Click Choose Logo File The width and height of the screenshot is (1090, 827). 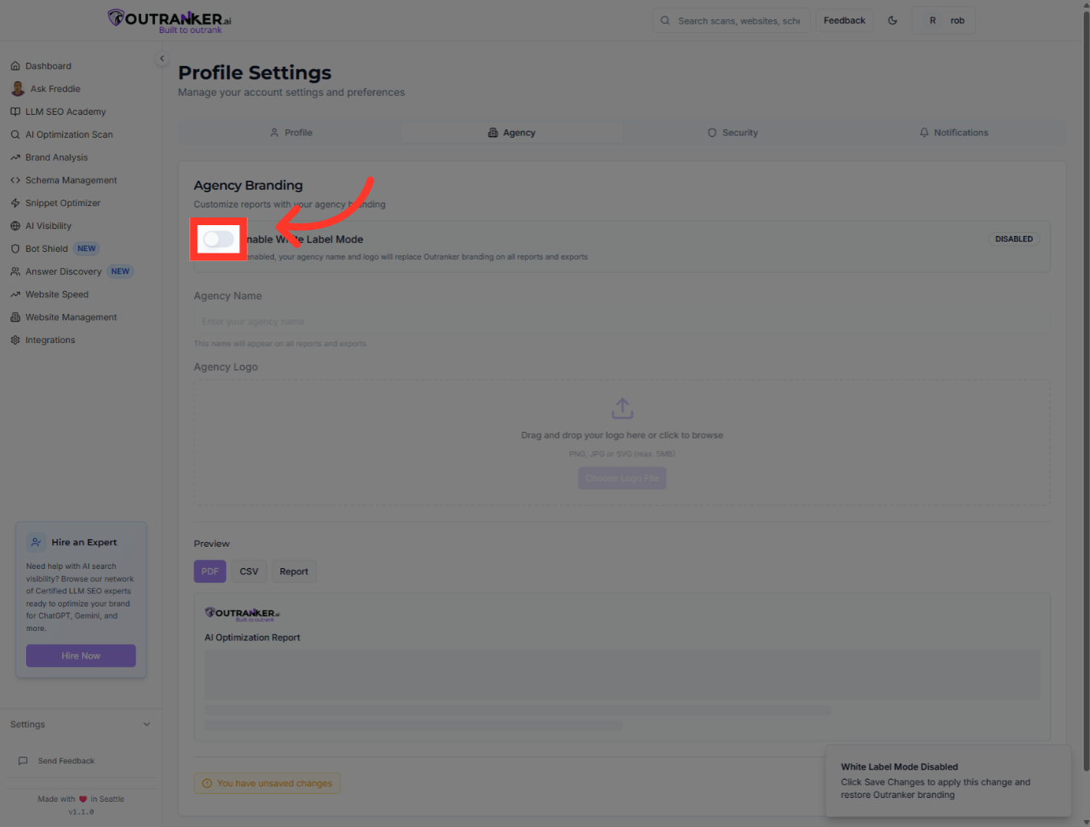tap(622, 478)
